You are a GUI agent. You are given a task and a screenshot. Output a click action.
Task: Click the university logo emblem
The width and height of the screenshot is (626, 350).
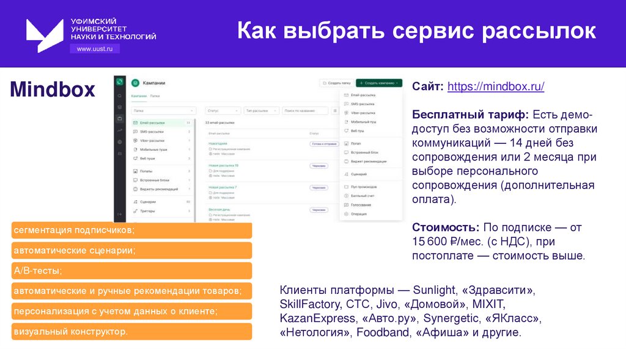(x=45, y=35)
